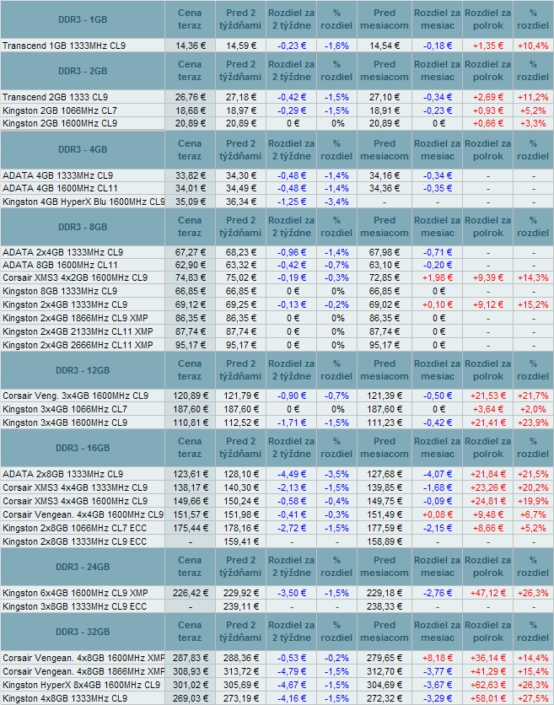Select the DDR3 - 24GB section header
This screenshot has height=705, width=554.
(x=83, y=567)
